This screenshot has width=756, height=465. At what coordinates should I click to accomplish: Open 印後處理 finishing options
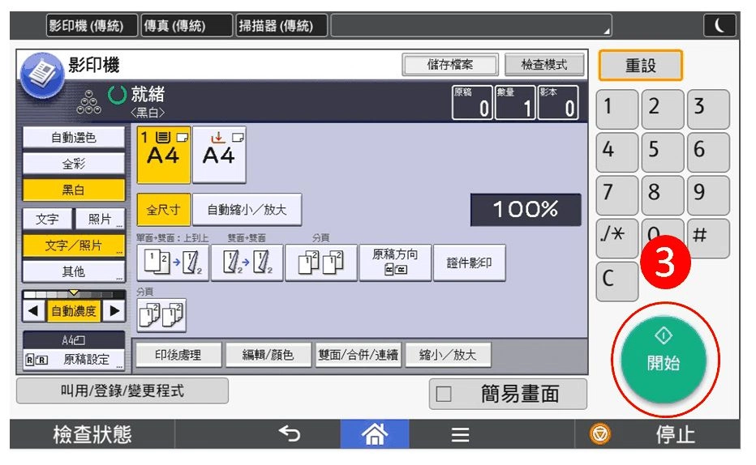click(178, 355)
